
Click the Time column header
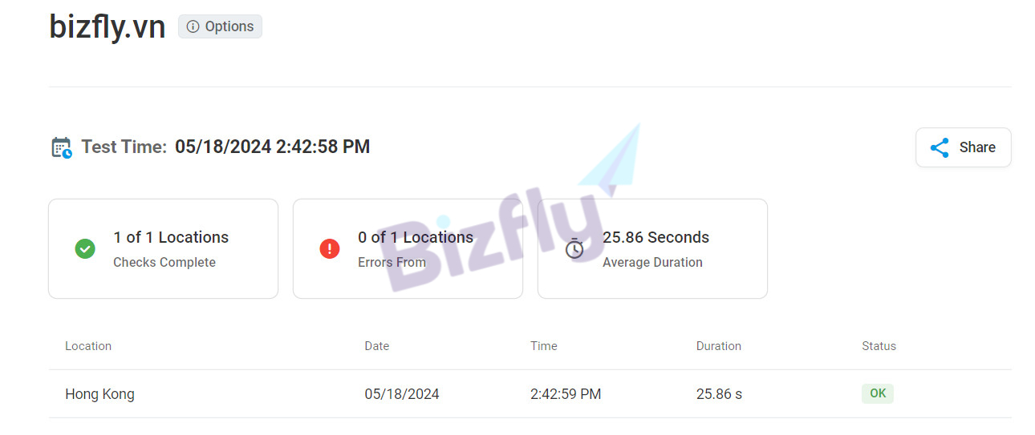click(543, 346)
